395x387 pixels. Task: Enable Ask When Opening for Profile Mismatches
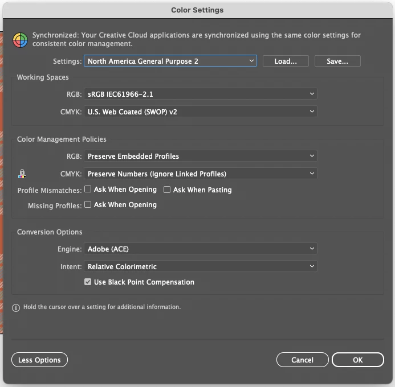(x=88, y=189)
